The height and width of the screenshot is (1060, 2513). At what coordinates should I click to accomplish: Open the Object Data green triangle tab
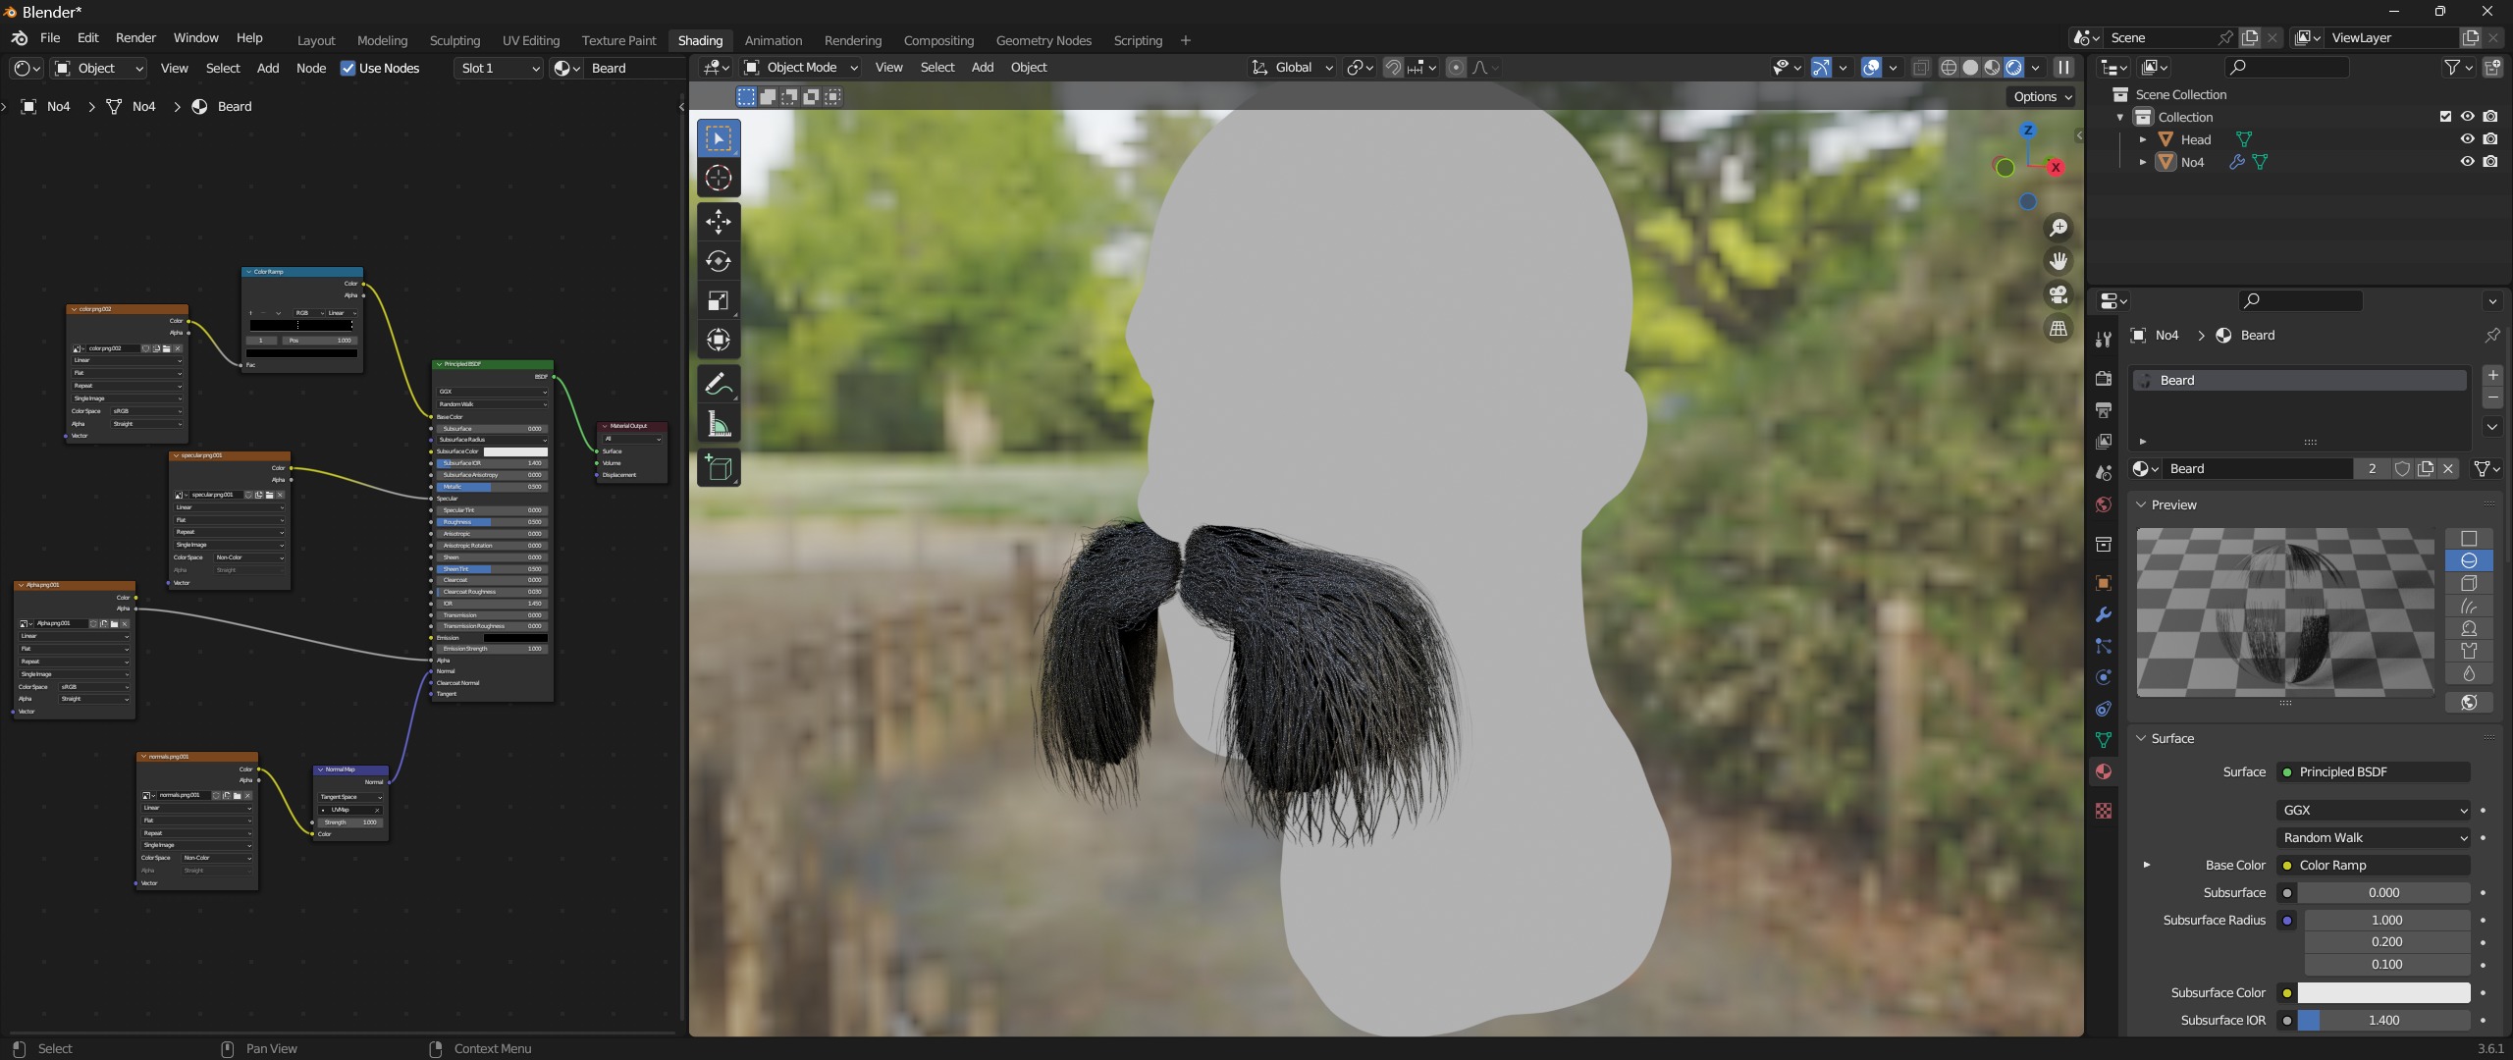coord(2104,740)
